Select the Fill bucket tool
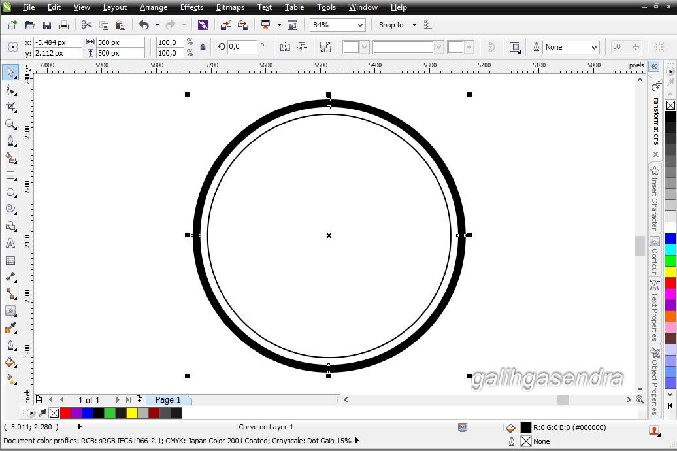This screenshot has height=451, width=677. point(11,362)
